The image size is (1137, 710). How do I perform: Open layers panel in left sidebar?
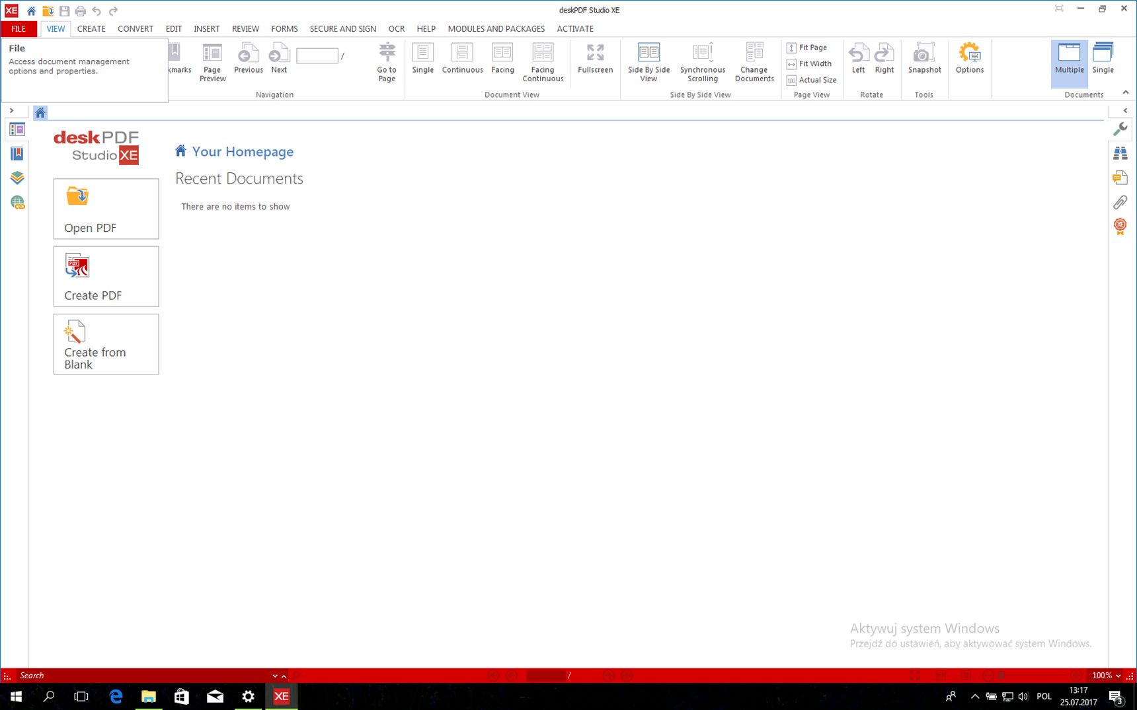click(17, 178)
